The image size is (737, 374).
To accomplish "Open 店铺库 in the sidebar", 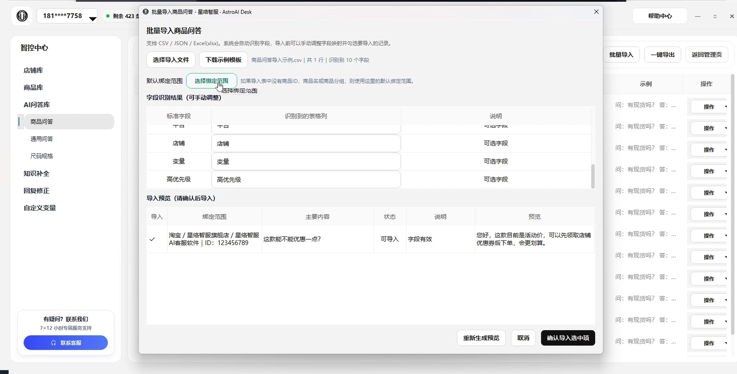I will coord(33,70).
